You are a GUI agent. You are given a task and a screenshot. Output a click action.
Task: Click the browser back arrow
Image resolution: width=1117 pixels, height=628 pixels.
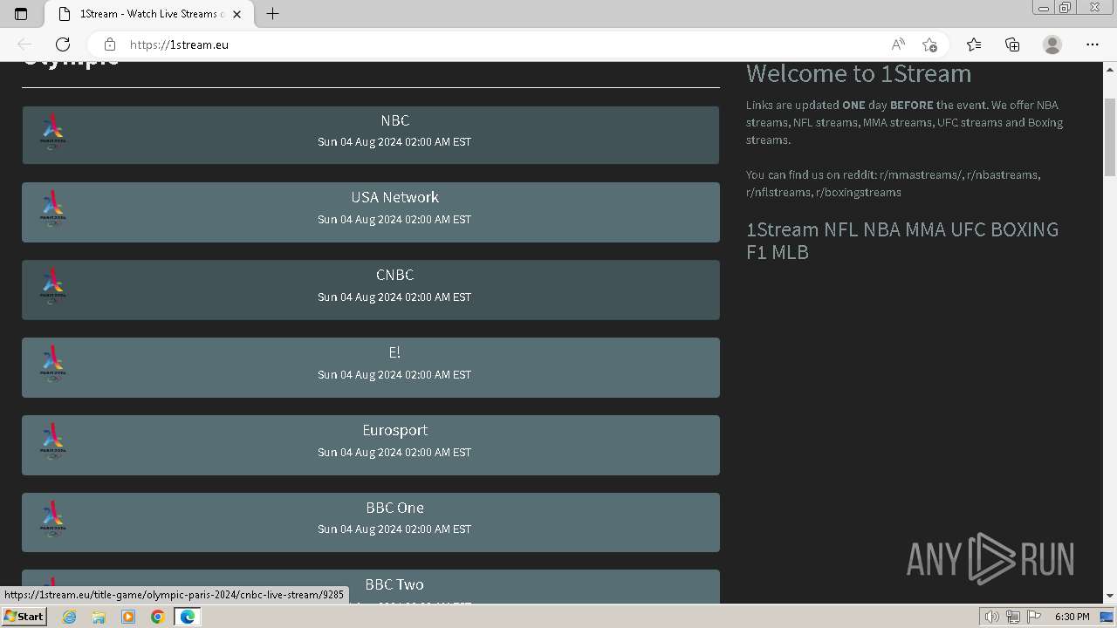[x=24, y=44]
